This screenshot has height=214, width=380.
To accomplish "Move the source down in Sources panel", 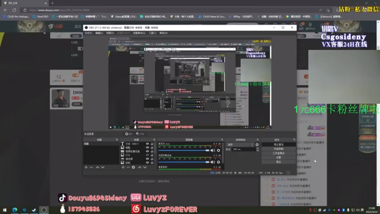I will (145, 167).
